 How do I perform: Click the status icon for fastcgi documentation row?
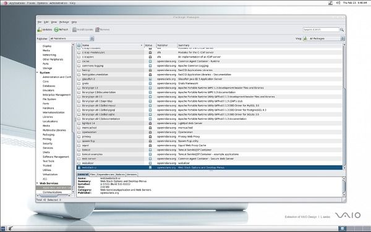(150, 75)
